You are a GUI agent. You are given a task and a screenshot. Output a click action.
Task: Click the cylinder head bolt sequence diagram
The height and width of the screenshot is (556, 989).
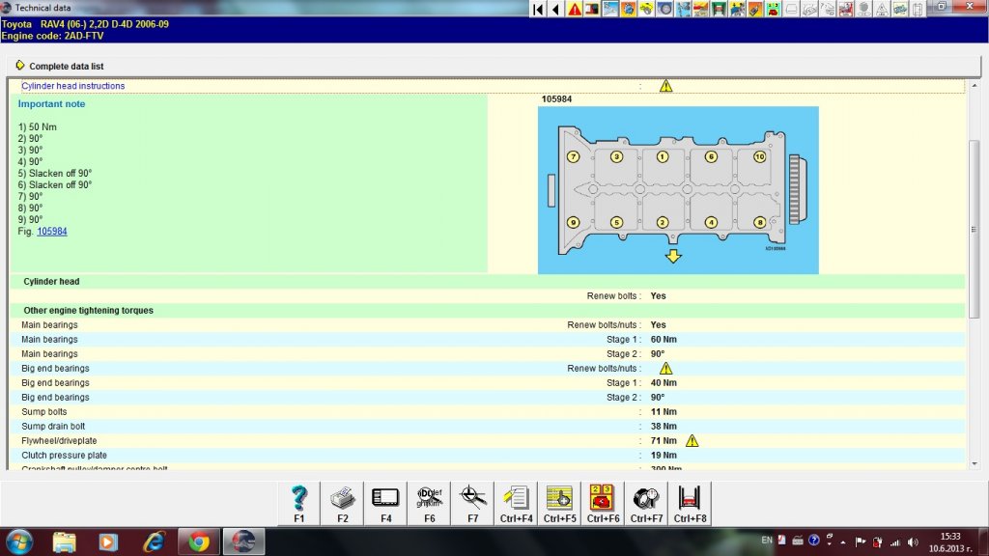tap(677, 189)
